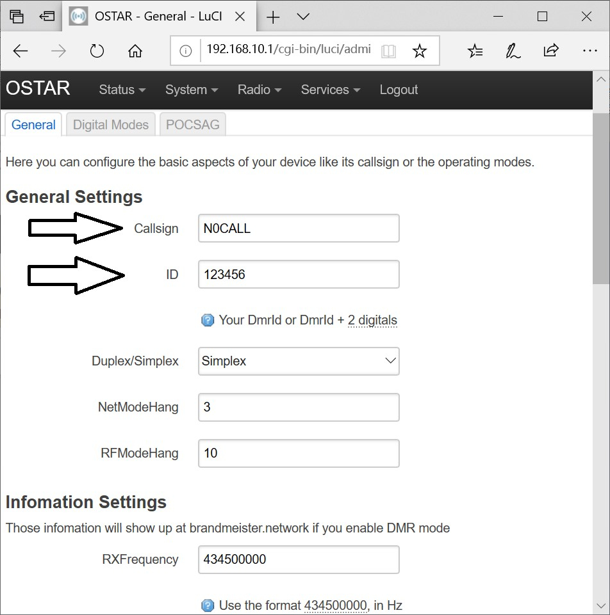This screenshot has width=610, height=615.
Task: Add page to favorites star icon
Action: click(x=419, y=51)
